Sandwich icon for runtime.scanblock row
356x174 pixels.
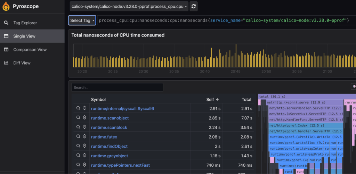(x=84, y=127)
